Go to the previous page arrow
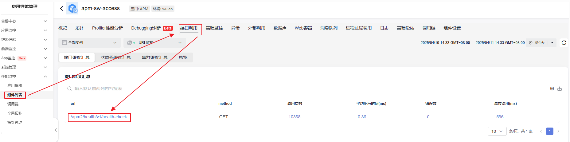Screen dimensions: 570x142 [x=541, y=131]
